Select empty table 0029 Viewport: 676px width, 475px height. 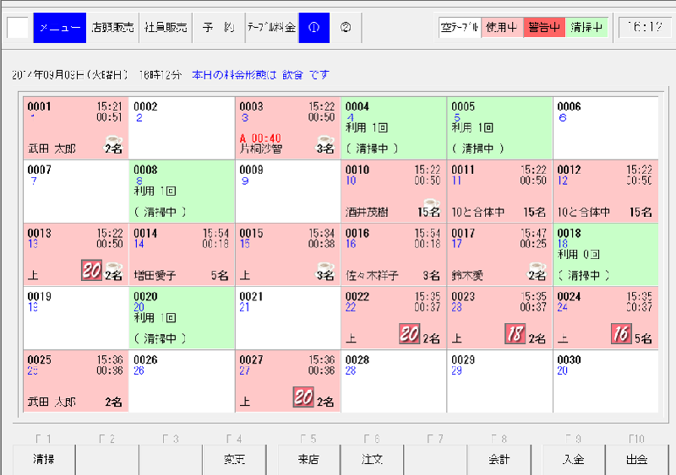coord(499,381)
